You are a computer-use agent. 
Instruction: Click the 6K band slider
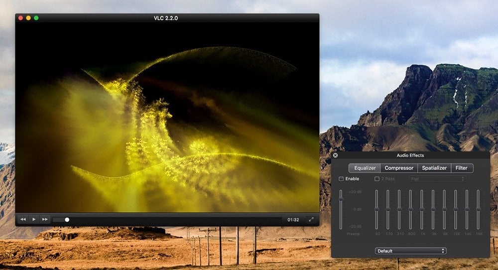point(444,209)
